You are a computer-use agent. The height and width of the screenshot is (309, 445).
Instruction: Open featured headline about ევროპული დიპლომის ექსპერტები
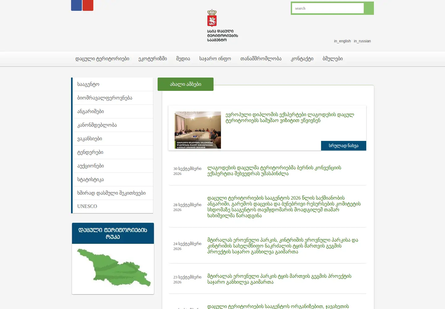(x=290, y=117)
